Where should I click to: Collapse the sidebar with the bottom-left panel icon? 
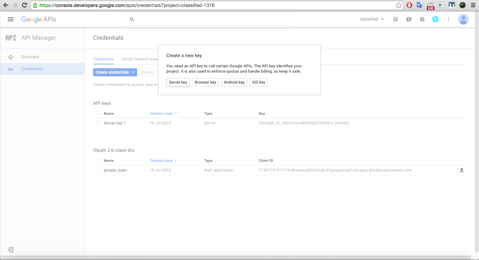point(11,250)
